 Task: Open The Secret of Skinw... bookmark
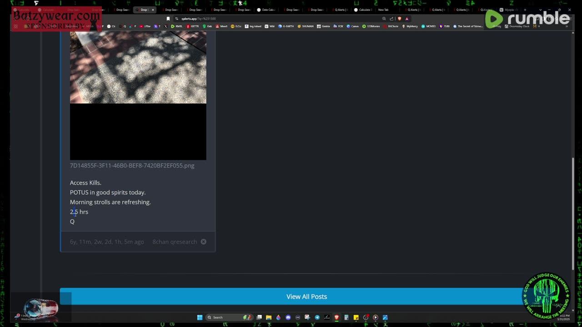pyautogui.click(x=468, y=26)
